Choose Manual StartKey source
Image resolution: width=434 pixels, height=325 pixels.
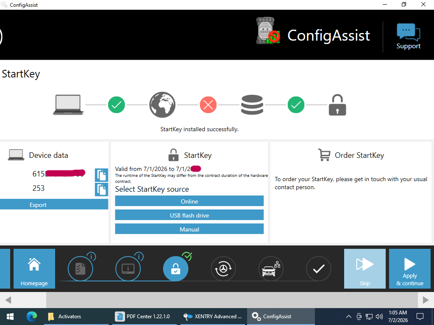click(x=189, y=229)
